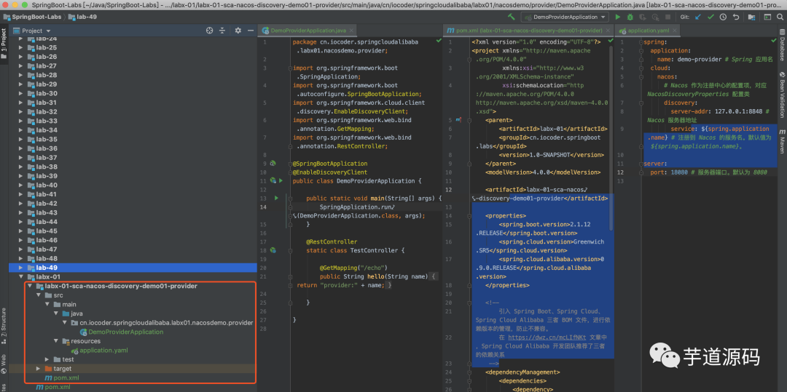Image resolution: width=787 pixels, height=392 pixels.
Task: Click the Git update project blue arrow
Action: [697, 17]
